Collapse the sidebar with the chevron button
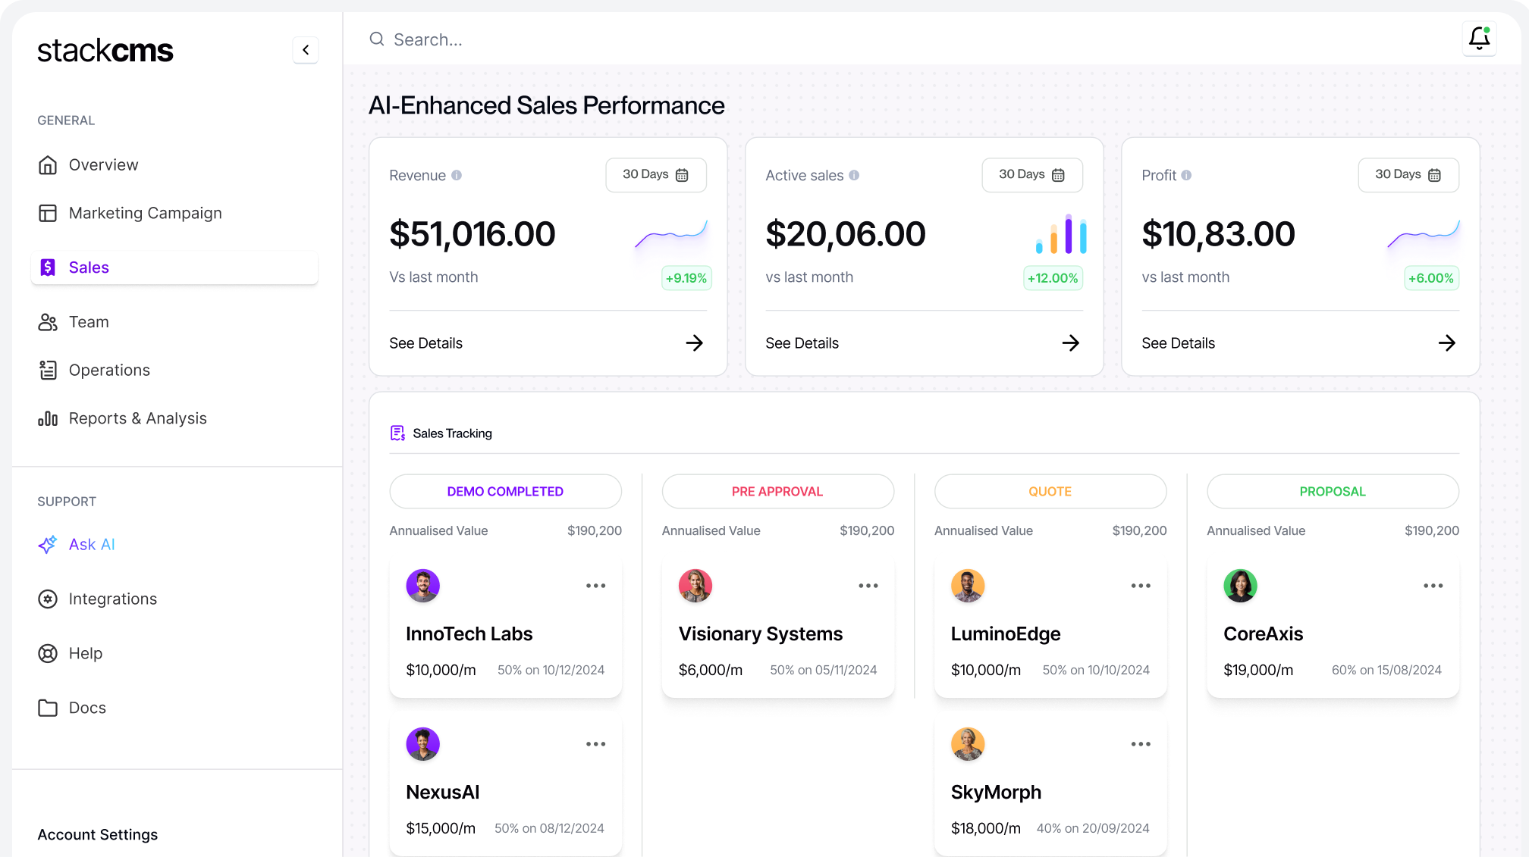1529x857 pixels. (x=306, y=49)
